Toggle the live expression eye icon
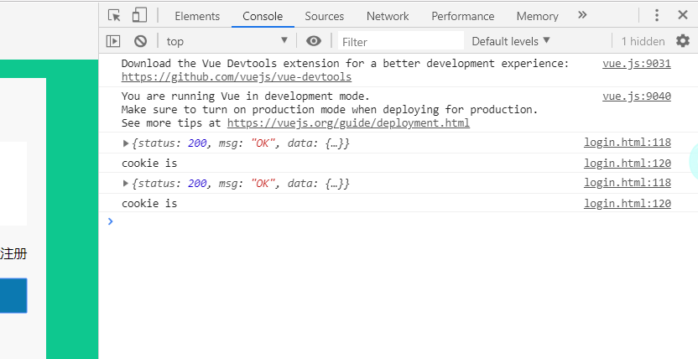The image size is (698, 359). coord(314,41)
